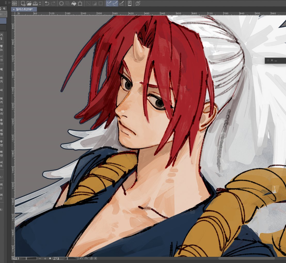The image size is (286, 263).
Task: Click the Clear (delete) command icon
Action: (61, 3)
